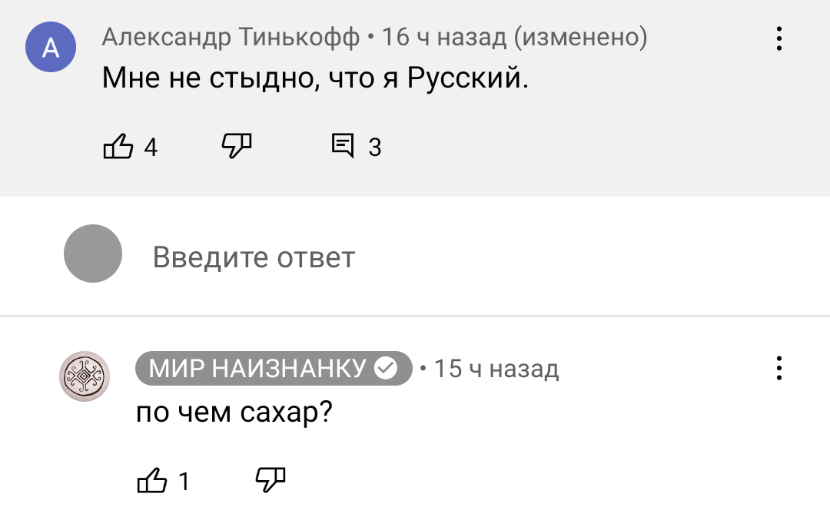Open three-dot menu for МИР НАИЗНАНКУ reply
The width and height of the screenshot is (830, 507).
coord(779,369)
